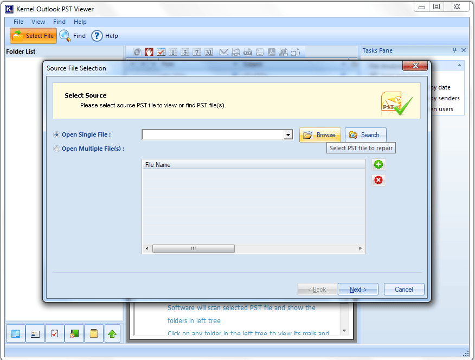Pin the Tasks Pane with pushpin icon
Image resolution: width=475 pixels, height=360 pixels.
coord(454,50)
